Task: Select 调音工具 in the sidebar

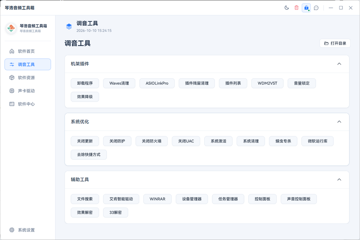Action: click(x=27, y=64)
